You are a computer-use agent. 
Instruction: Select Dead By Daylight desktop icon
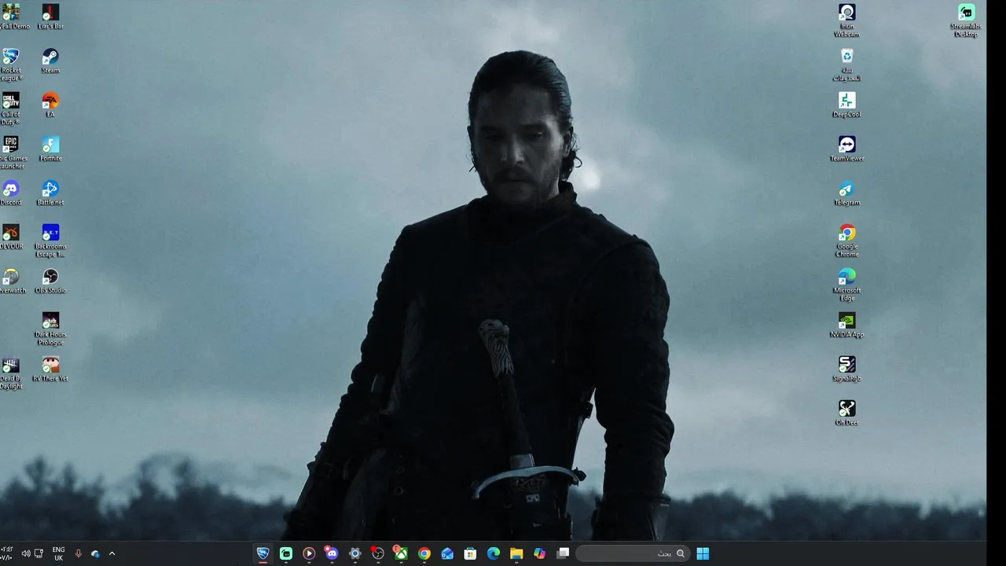10,373
